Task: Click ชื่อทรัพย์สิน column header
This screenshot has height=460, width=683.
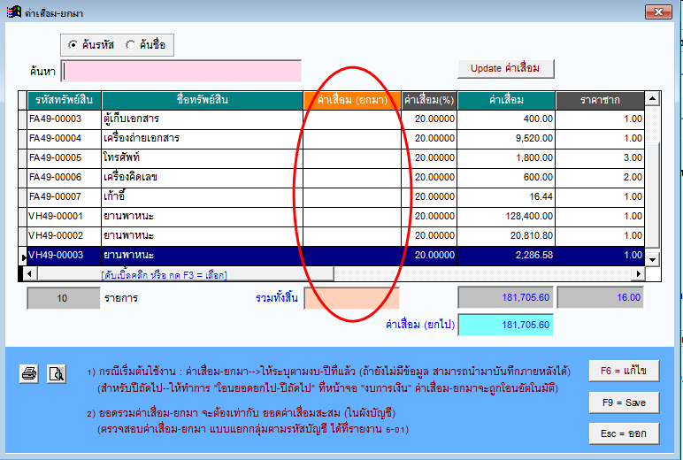Action: point(203,100)
